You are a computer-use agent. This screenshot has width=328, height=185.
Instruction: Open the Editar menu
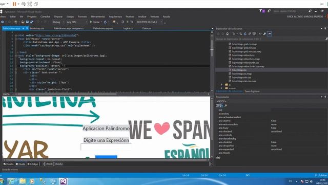(12, 16)
